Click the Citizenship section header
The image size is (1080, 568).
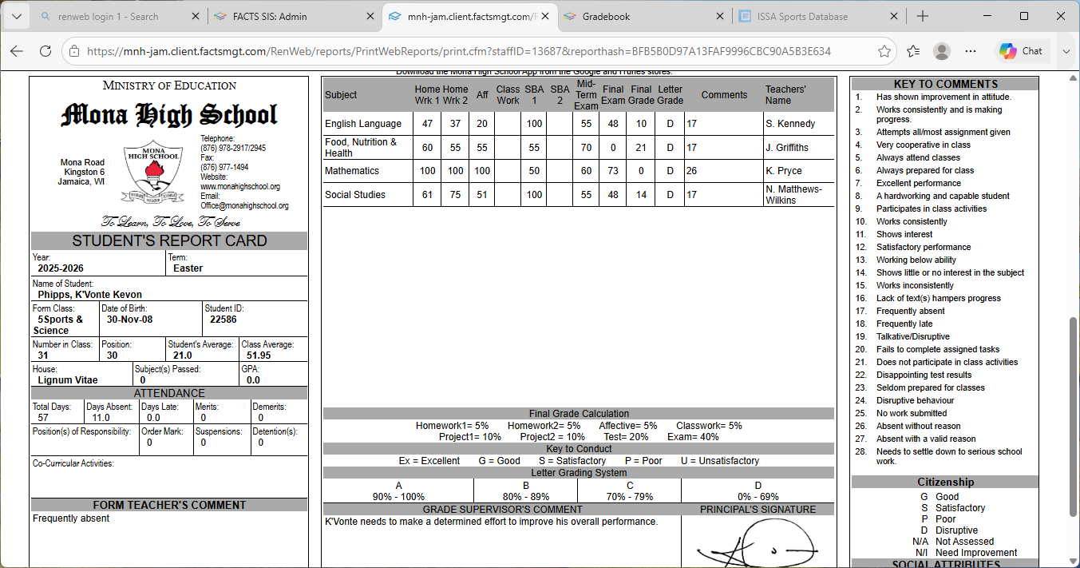945,483
